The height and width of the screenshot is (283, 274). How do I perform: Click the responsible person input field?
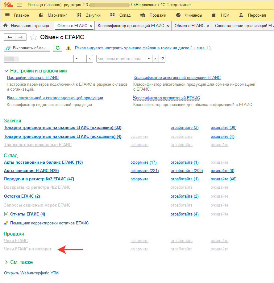coord(121,59)
